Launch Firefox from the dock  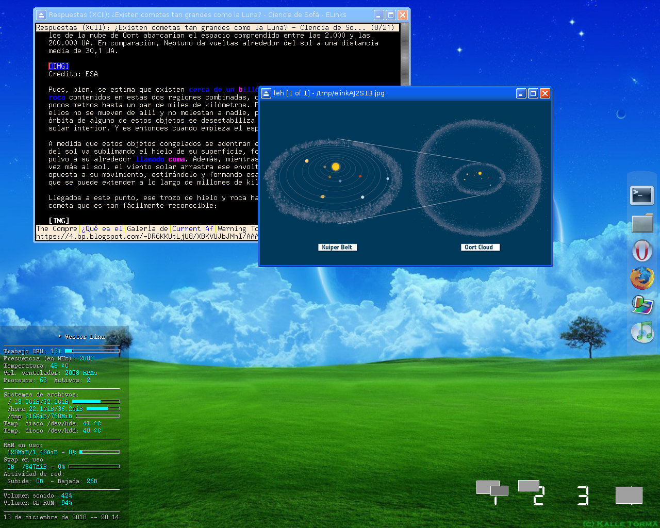(x=642, y=278)
